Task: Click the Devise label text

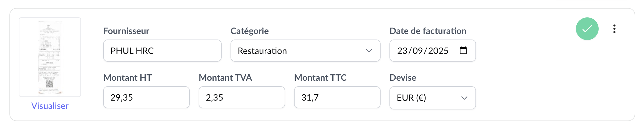Action: [x=403, y=78]
